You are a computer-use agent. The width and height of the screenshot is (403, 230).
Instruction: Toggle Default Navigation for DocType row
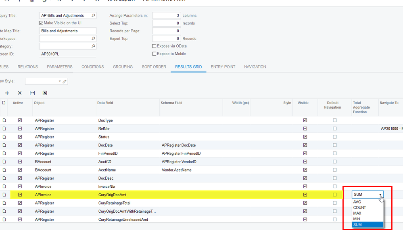pyautogui.click(x=334, y=120)
